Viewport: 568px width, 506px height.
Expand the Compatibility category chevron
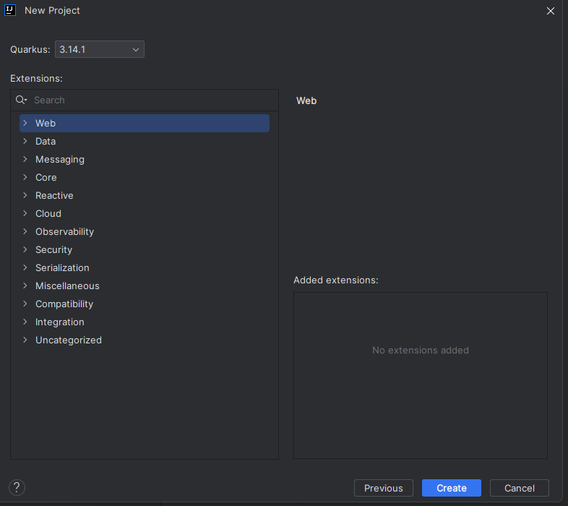[25, 304]
